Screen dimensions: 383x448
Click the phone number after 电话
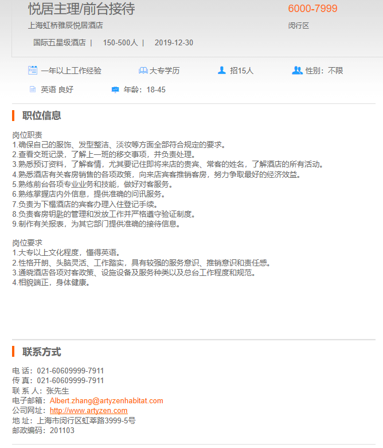pyautogui.click(x=71, y=371)
